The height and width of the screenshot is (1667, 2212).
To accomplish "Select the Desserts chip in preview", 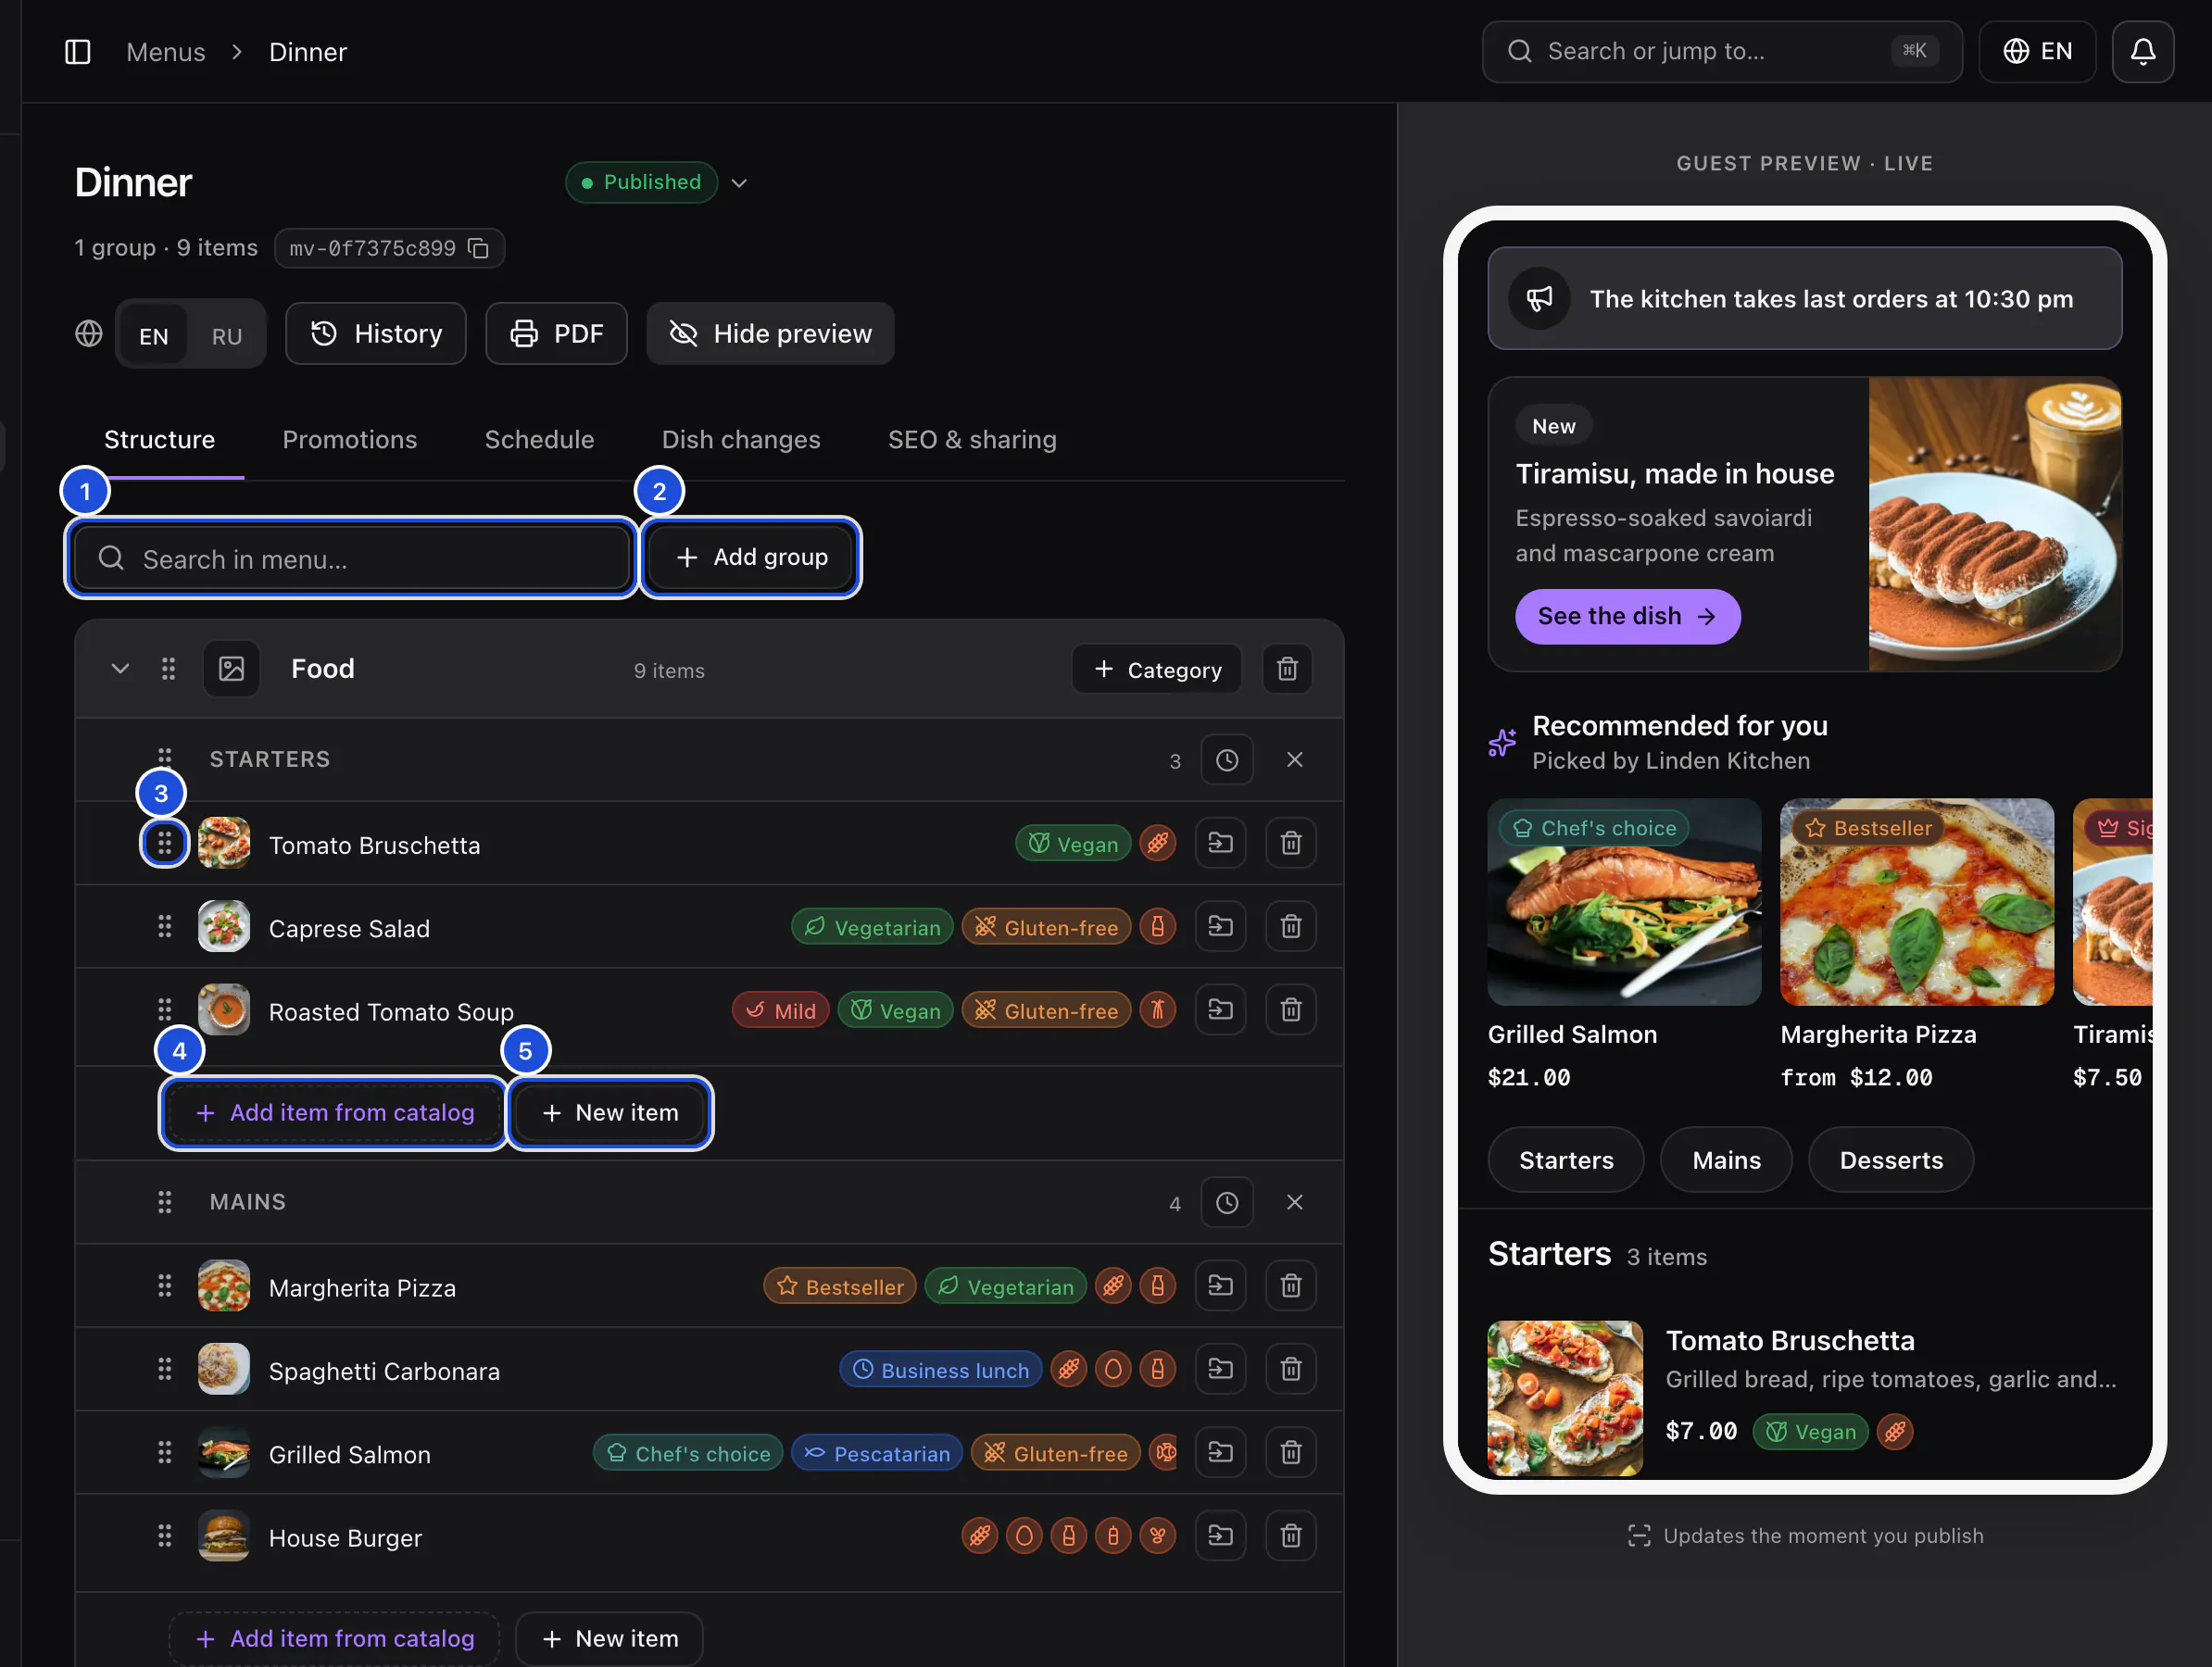I will [1890, 1160].
